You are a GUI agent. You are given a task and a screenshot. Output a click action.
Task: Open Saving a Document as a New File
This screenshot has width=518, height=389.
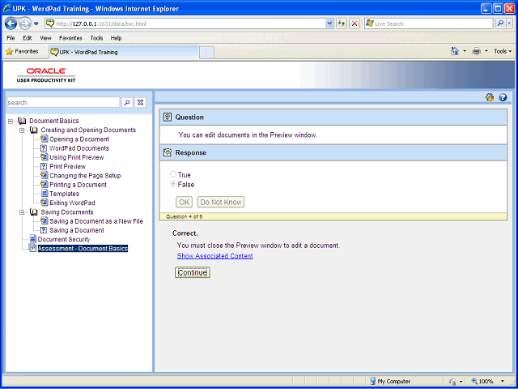[96, 221]
